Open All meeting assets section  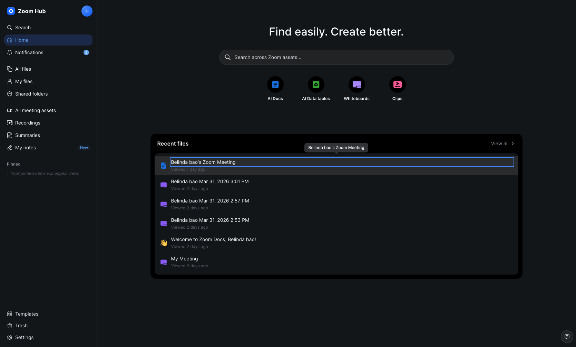tap(48, 110)
